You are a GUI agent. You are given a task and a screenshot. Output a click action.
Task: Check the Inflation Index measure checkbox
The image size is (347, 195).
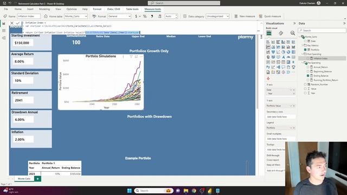point(308,58)
